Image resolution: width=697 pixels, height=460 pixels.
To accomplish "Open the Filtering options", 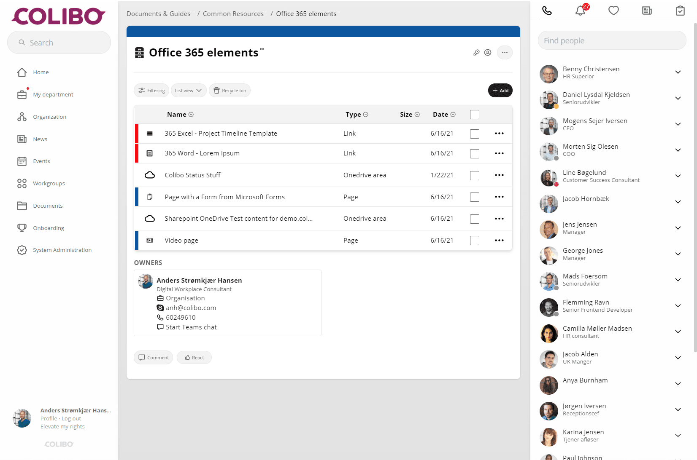I will pos(152,91).
